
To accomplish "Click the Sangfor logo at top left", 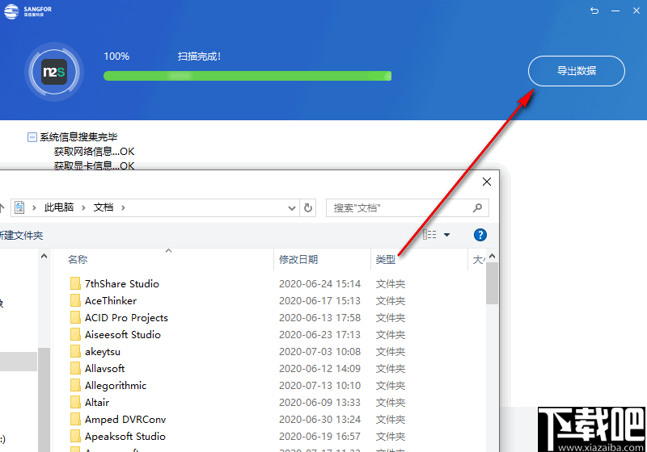I will (x=27, y=11).
